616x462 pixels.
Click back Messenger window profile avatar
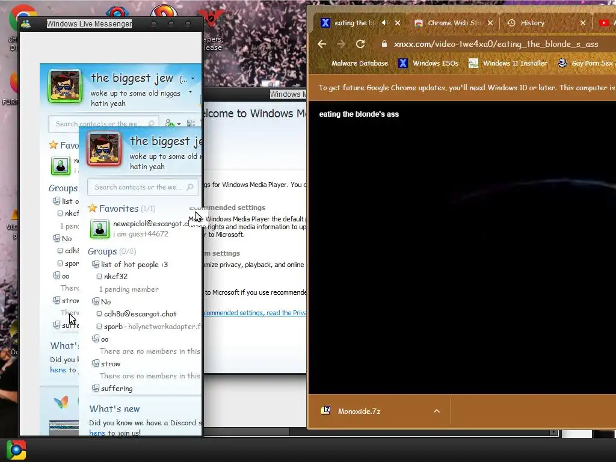coord(65,85)
